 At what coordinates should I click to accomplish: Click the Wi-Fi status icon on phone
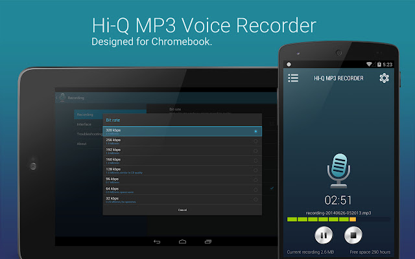pos(369,64)
